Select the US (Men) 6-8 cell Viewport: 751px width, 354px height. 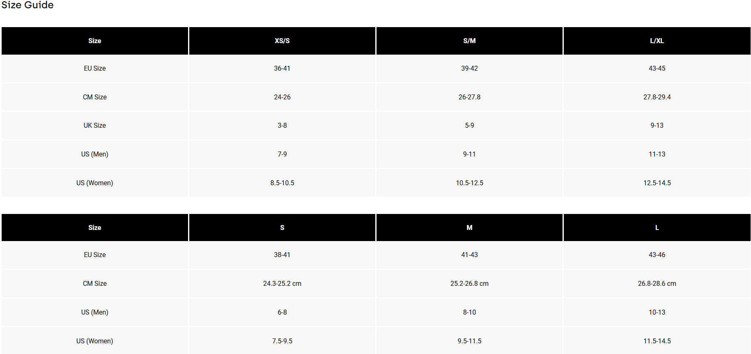(x=282, y=312)
